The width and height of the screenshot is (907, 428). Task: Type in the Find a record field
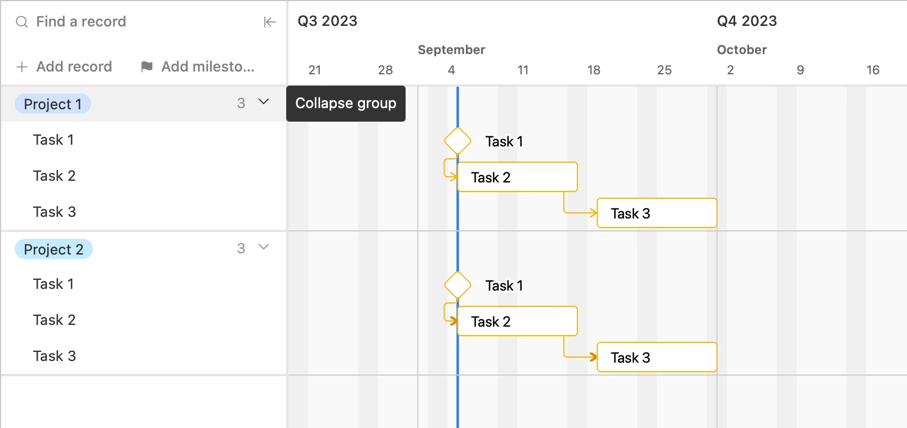[141, 22]
